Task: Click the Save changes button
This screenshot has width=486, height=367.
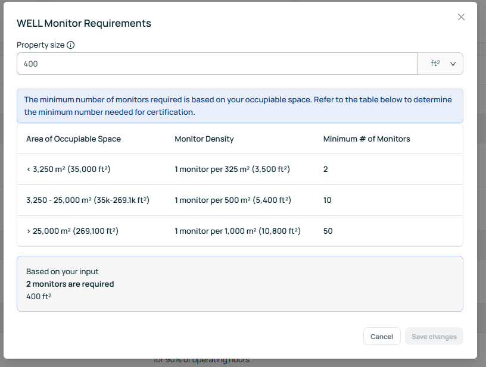Action: coord(434,337)
